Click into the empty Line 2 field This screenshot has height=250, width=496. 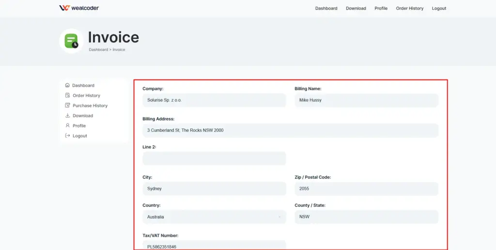point(214,158)
